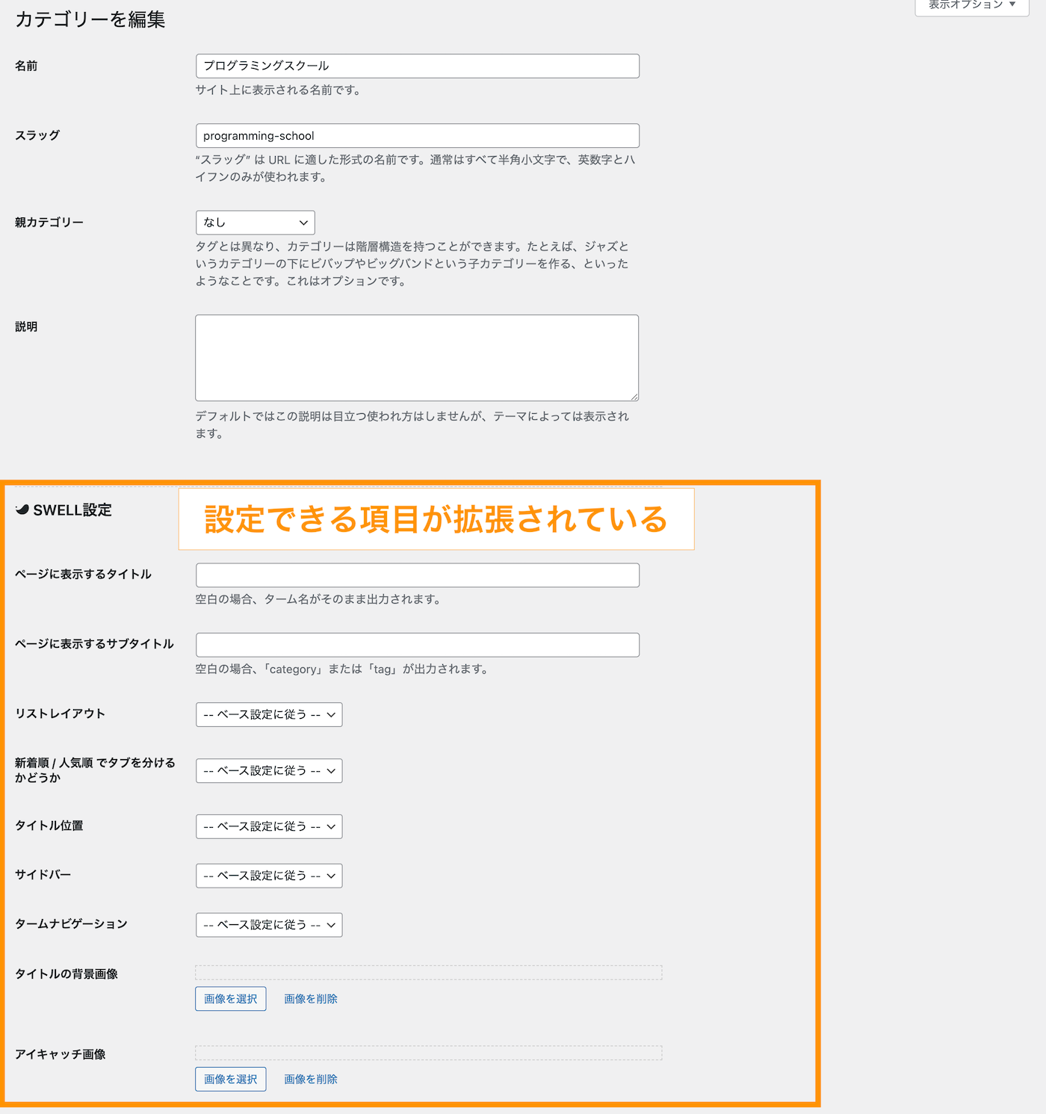Open the 表示オプション panel
Screen dimensions: 1046x1114
pyautogui.click(x=972, y=4)
